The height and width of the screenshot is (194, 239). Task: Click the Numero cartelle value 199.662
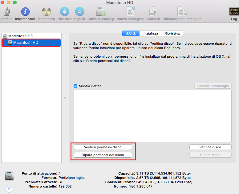tap(65, 186)
